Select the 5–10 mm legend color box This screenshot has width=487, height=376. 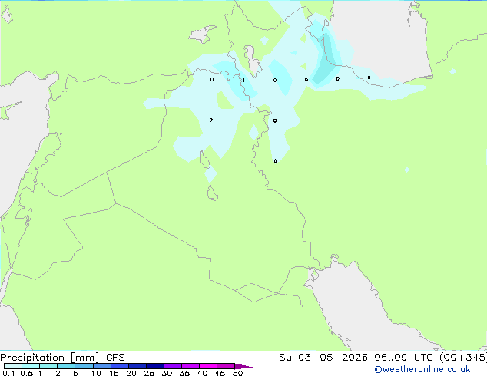84,366
